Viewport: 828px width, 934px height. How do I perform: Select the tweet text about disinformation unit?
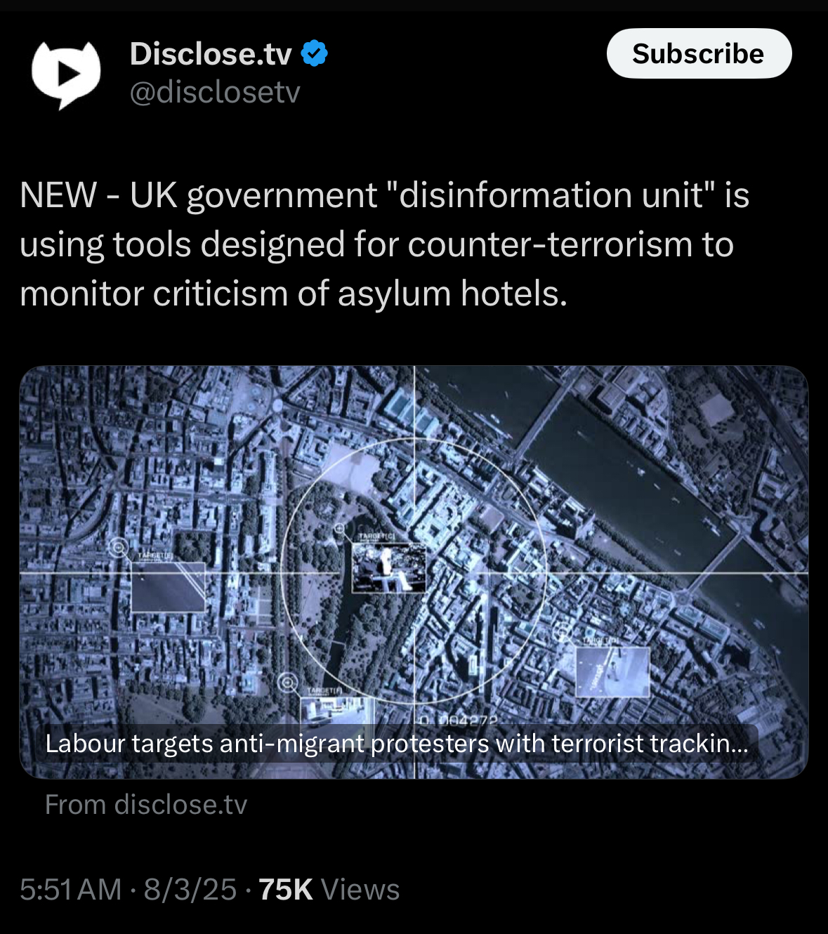[384, 244]
